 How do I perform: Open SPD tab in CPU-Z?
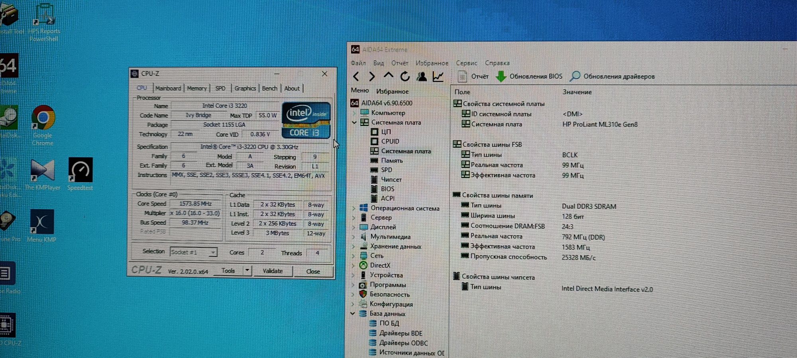[220, 88]
